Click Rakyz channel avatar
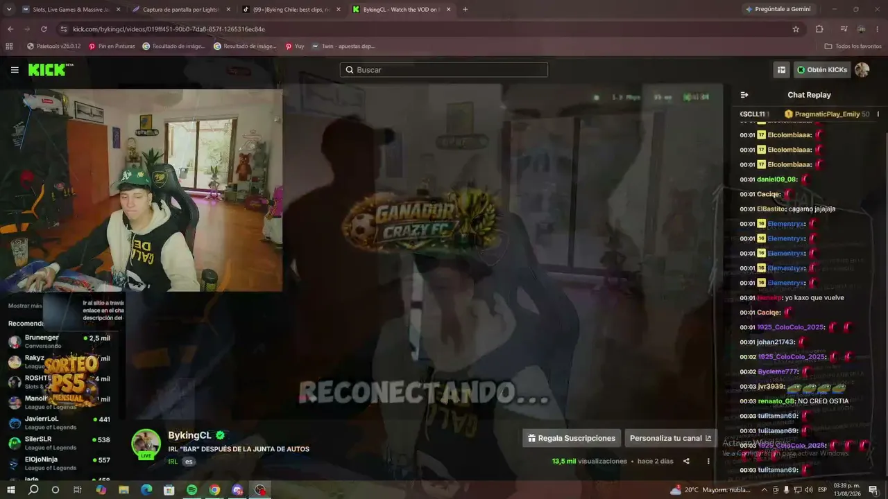Viewport: 888px width, 499px height. click(15, 362)
